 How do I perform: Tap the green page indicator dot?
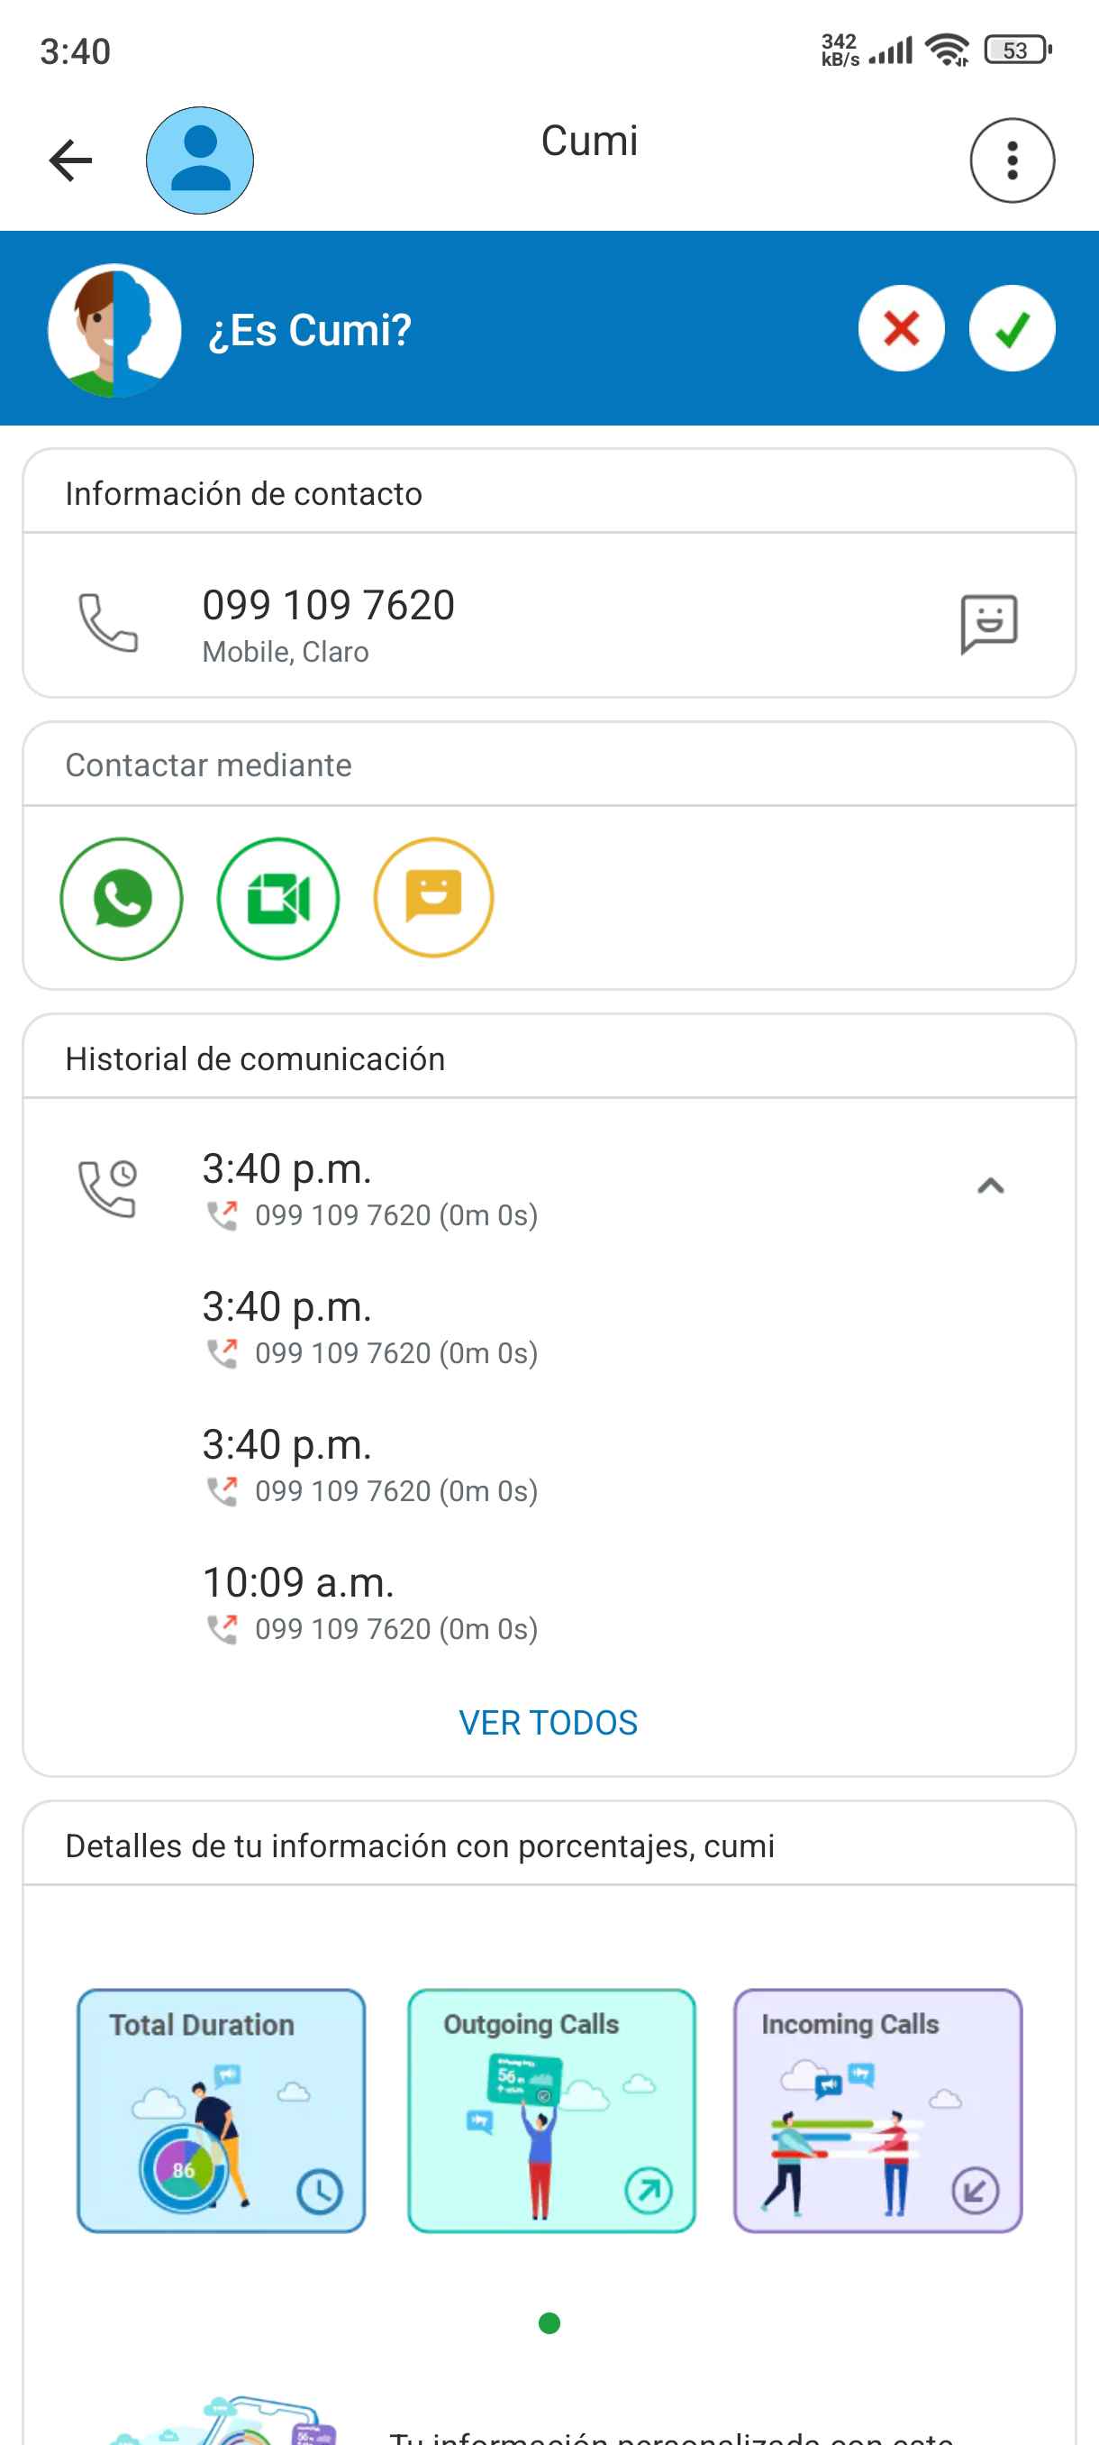tap(549, 2322)
